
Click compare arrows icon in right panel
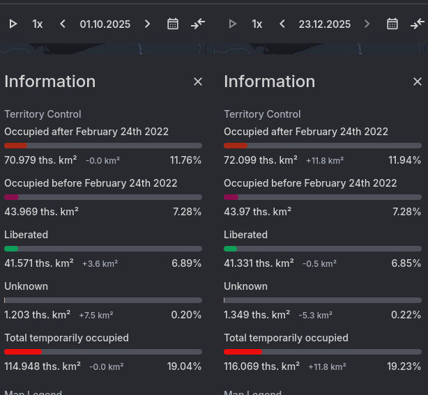click(418, 24)
